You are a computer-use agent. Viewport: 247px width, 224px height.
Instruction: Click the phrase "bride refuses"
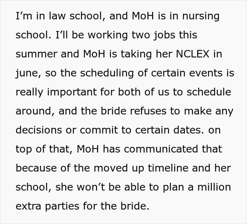133,111
